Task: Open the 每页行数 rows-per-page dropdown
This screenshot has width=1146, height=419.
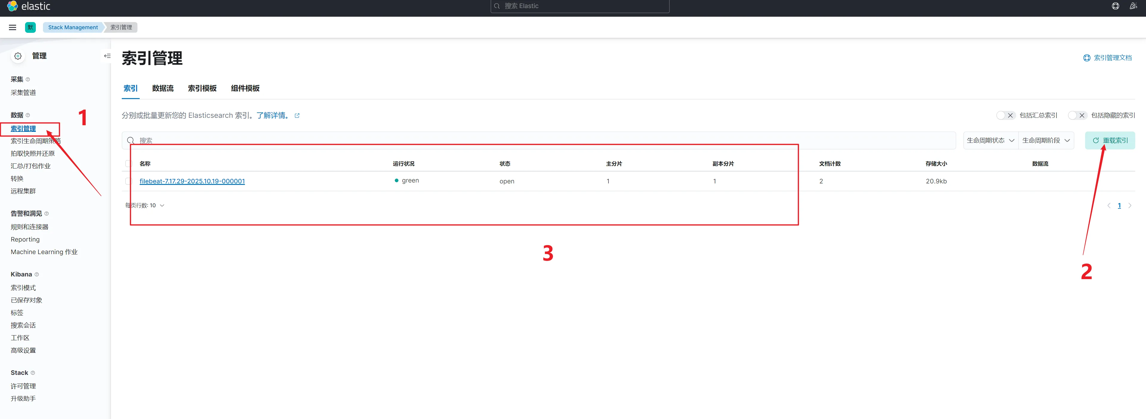Action: pyautogui.click(x=145, y=206)
